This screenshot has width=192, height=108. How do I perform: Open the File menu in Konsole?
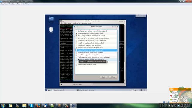click(x=61, y=23)
